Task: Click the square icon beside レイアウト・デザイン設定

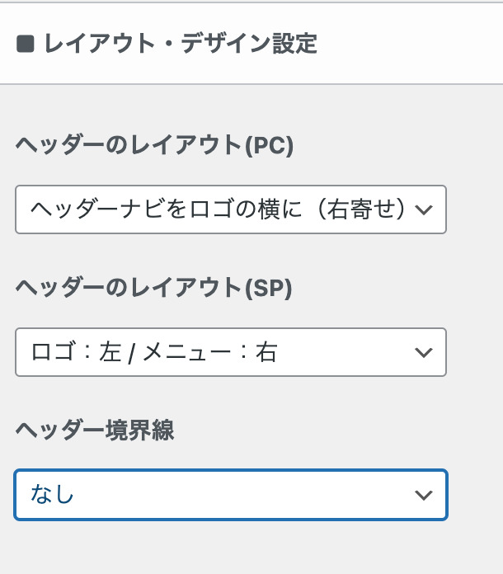Action: [25, 45]
